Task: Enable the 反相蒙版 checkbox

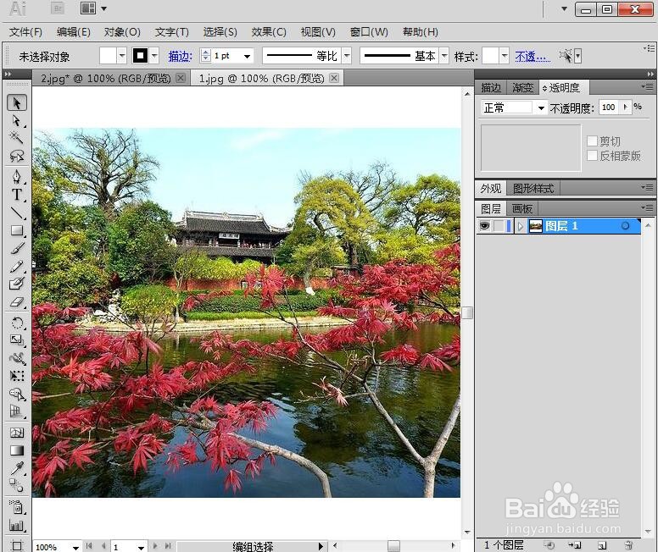Action: point(592,156)
